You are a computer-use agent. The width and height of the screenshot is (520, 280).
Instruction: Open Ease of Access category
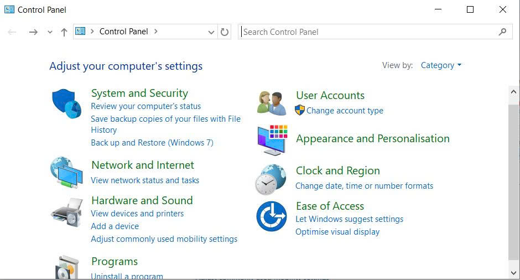(x=330, y=206)
